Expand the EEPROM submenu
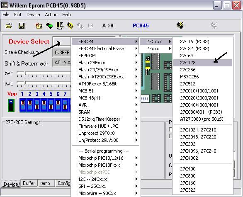Image resolution: width=243 pixels, height=197 pixels. (105, 56)
